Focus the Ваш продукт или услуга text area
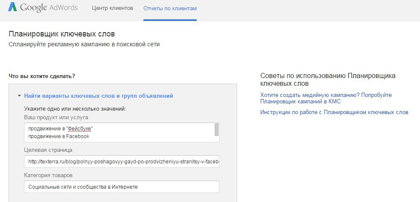This screenshot has height=202, width=420. coord(122,133)
